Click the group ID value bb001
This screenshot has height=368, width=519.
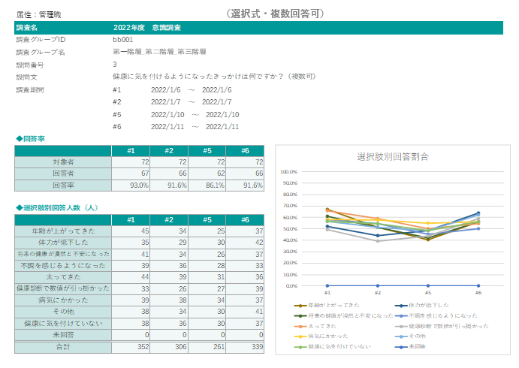point(122,40)
